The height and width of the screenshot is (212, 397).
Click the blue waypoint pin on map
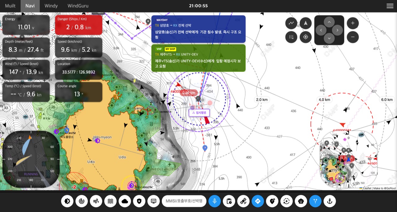[205, 148]
